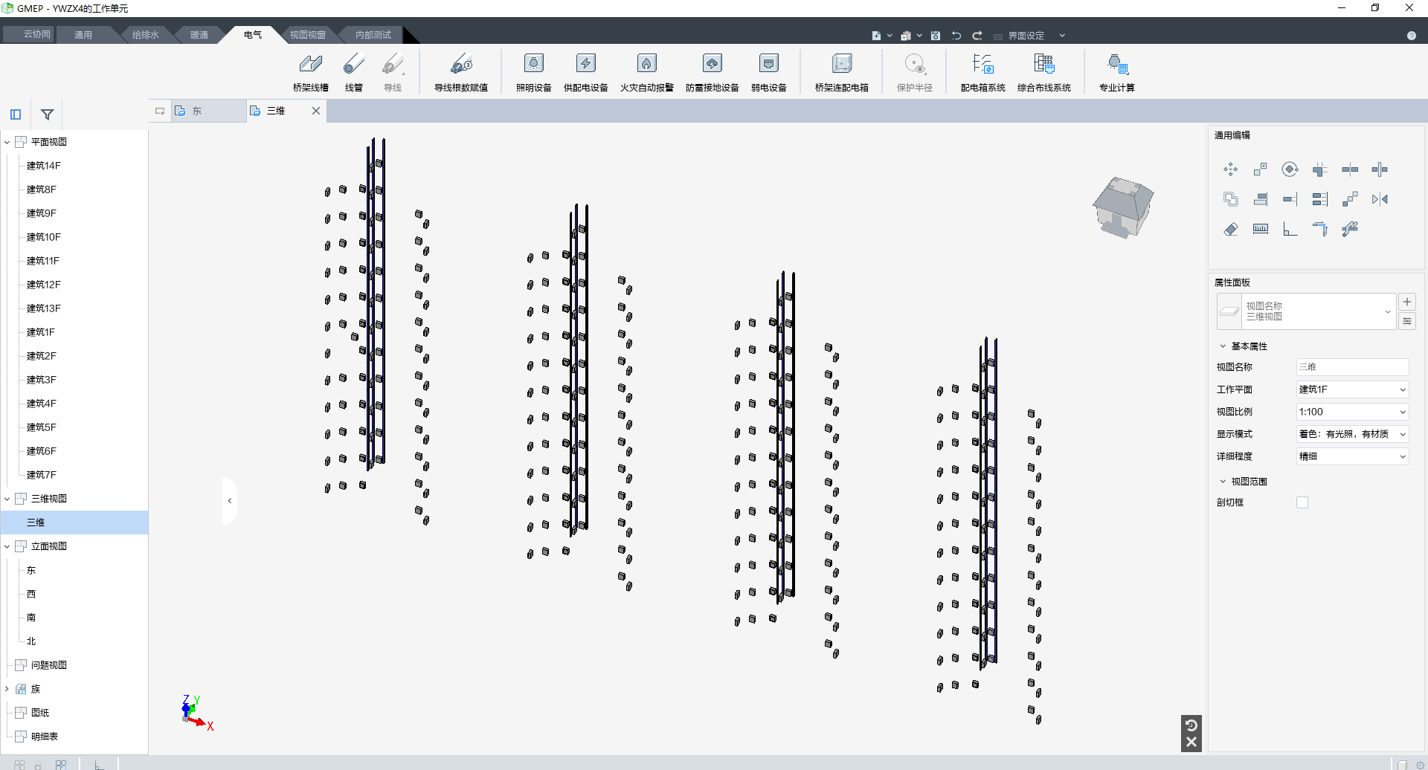Collapse the 三维视图 tree node
The height and width of the screenshot is (770, 1428).
coord(7,499)
